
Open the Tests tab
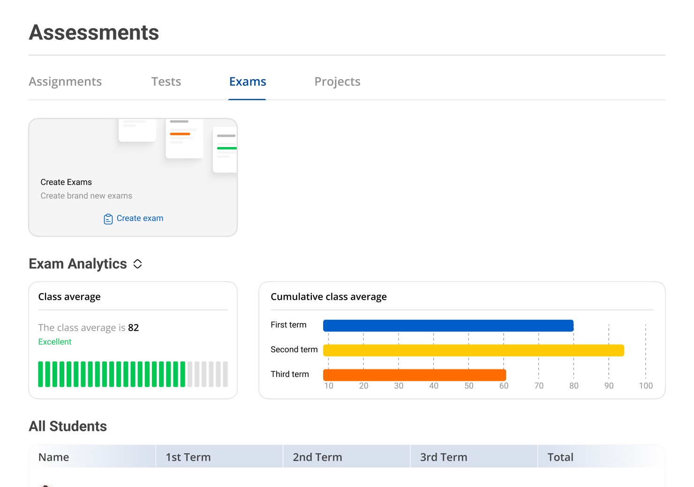[166, 81]
